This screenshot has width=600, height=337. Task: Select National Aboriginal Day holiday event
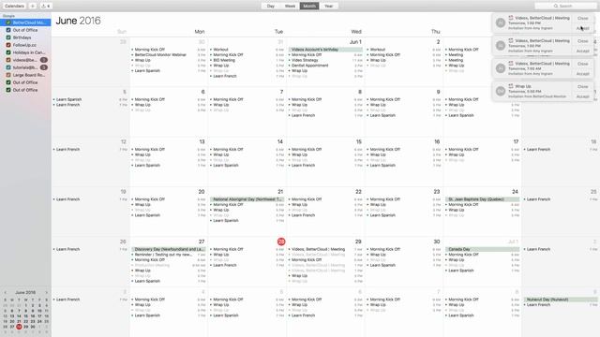[247, 199]
